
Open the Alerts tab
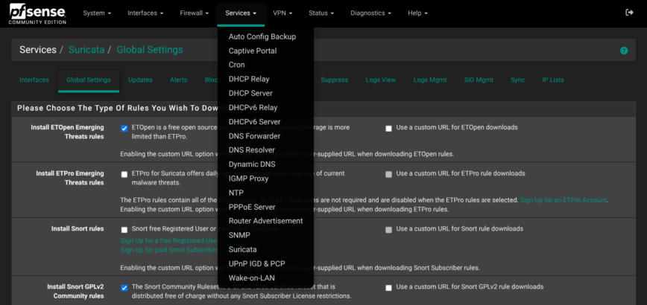point(179,80)
